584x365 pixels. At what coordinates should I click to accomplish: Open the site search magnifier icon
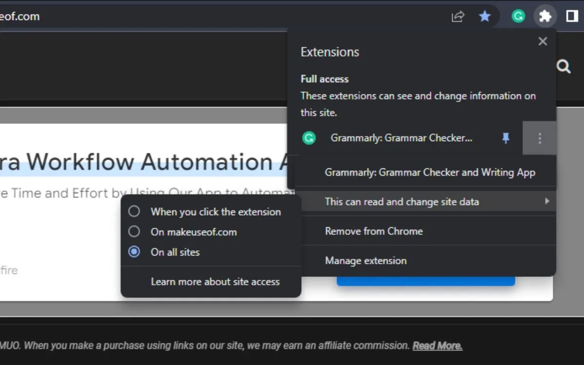point(563,66)
